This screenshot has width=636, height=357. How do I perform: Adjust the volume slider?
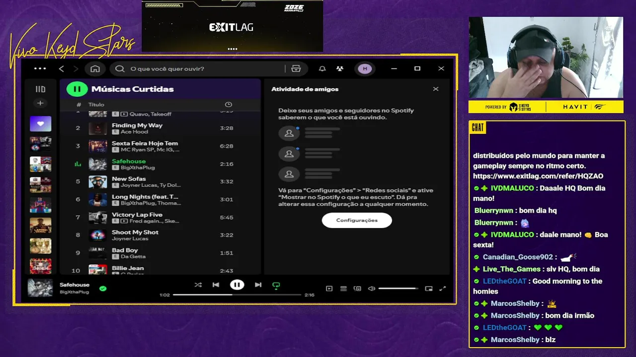coord(398,289)
